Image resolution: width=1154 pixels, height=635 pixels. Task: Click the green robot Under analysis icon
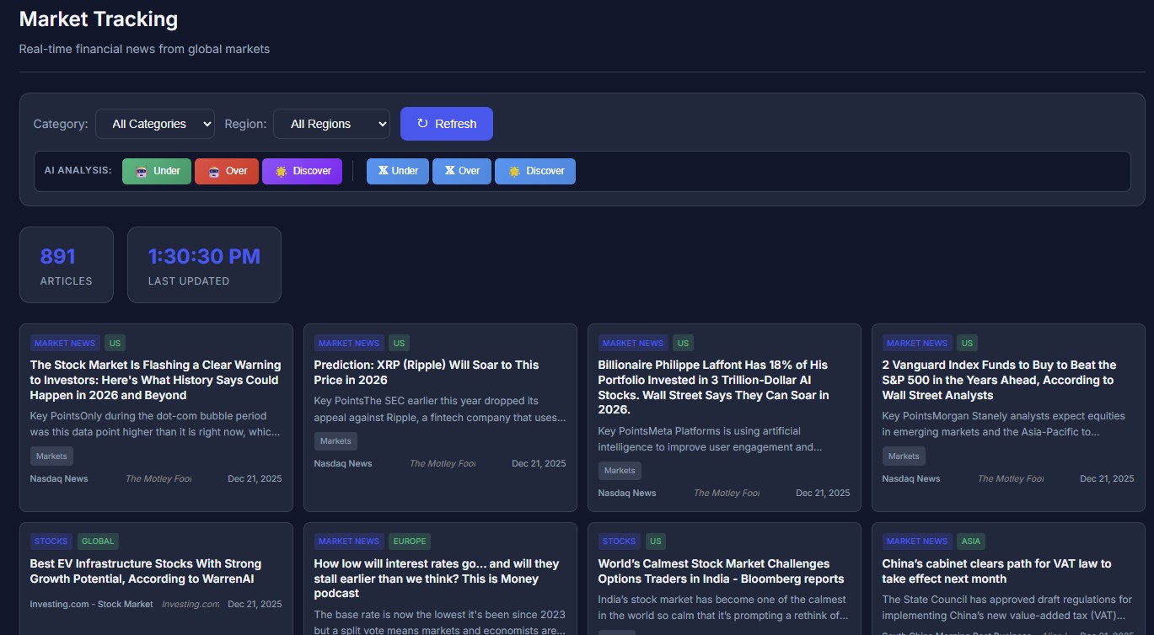tap(141, 171)
